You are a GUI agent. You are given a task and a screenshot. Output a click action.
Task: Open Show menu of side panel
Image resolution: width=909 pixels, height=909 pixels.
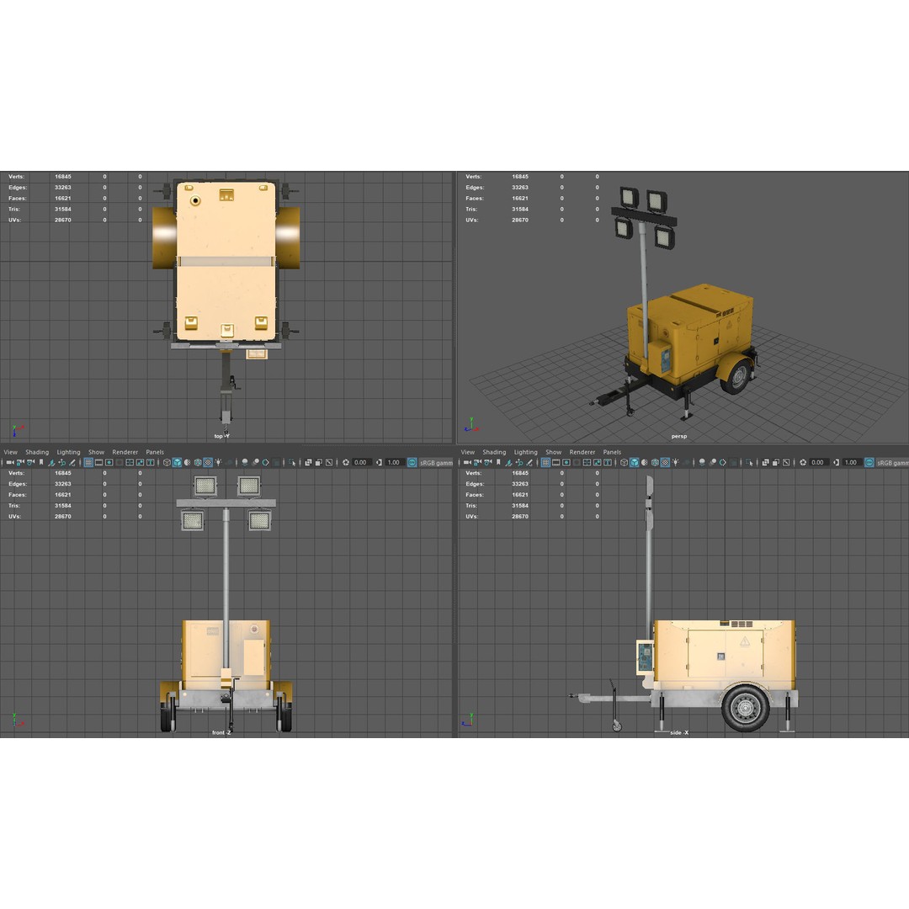coord(554,452)
